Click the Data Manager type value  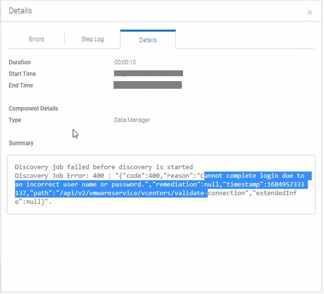point(132,120)
